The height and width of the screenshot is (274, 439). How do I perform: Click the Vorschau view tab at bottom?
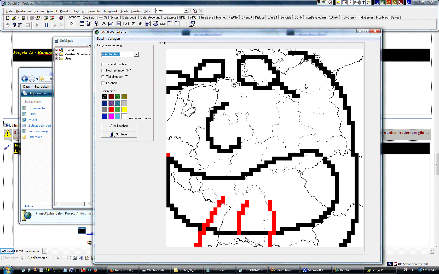pos(33,251)
